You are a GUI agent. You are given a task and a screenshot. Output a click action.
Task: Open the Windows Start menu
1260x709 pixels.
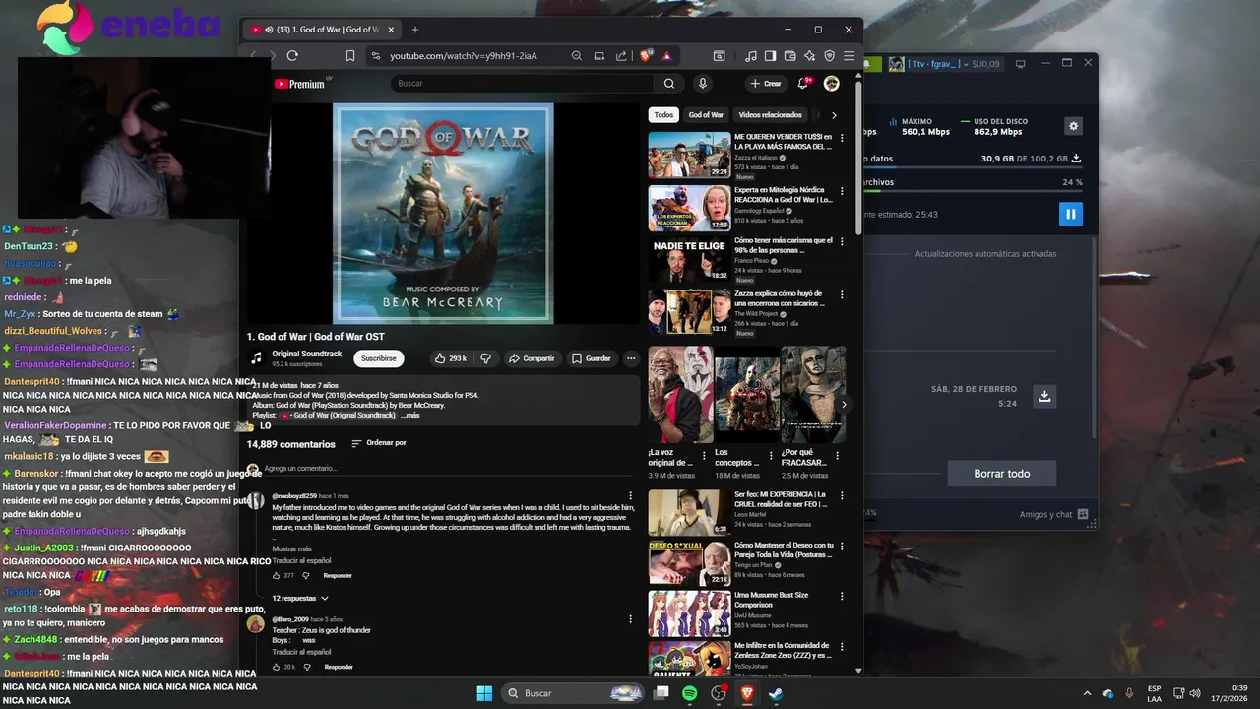coord(484,693)
